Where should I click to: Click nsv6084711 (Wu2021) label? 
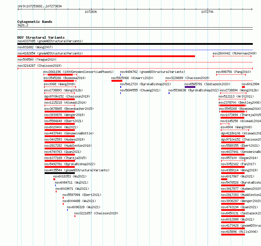(72, 182)
